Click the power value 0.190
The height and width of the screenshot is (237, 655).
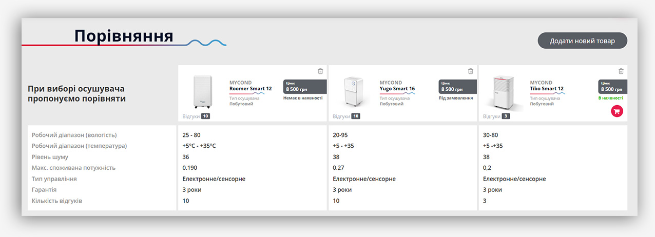click(x=190, y=168)
